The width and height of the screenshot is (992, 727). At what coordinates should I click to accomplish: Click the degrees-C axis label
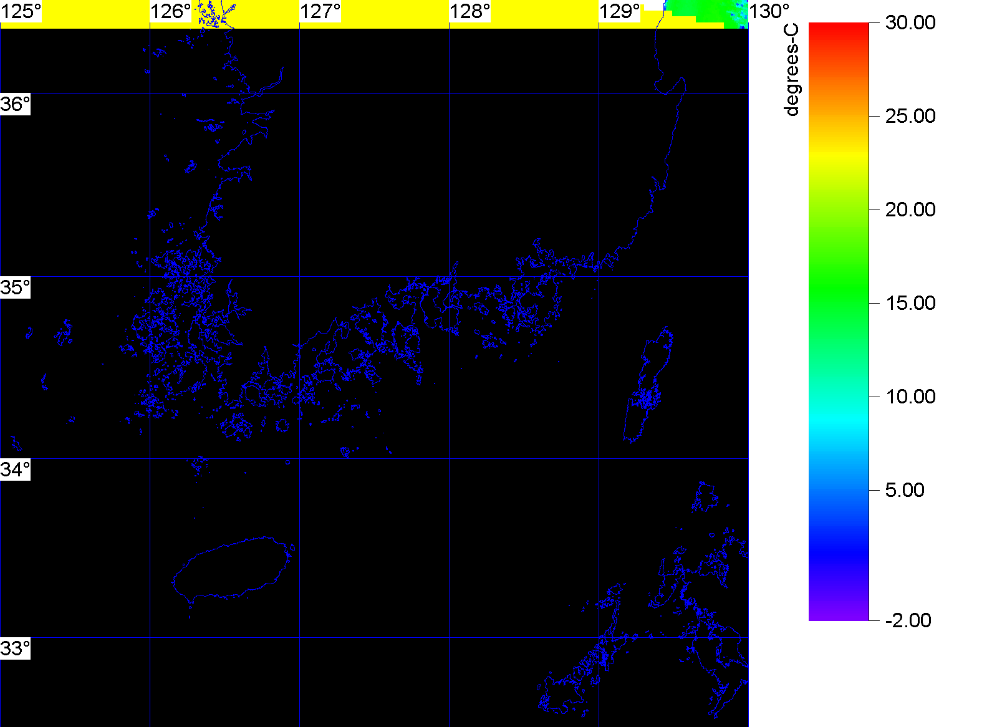[x=791, y=70]
